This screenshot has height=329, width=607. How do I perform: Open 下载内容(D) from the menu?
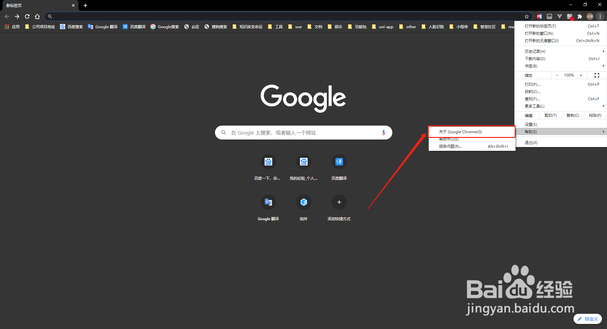pos(561,59)
